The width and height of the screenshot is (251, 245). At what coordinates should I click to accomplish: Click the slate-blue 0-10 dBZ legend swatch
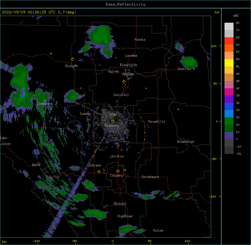(229, 136)
